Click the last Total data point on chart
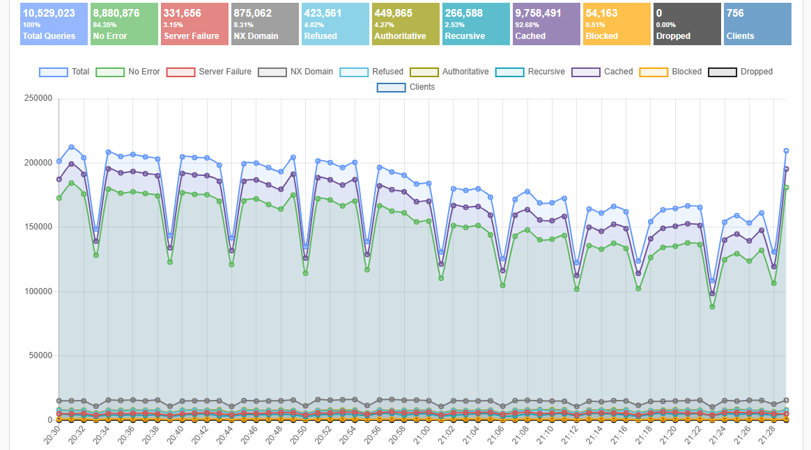 click(x=786, y=151)
